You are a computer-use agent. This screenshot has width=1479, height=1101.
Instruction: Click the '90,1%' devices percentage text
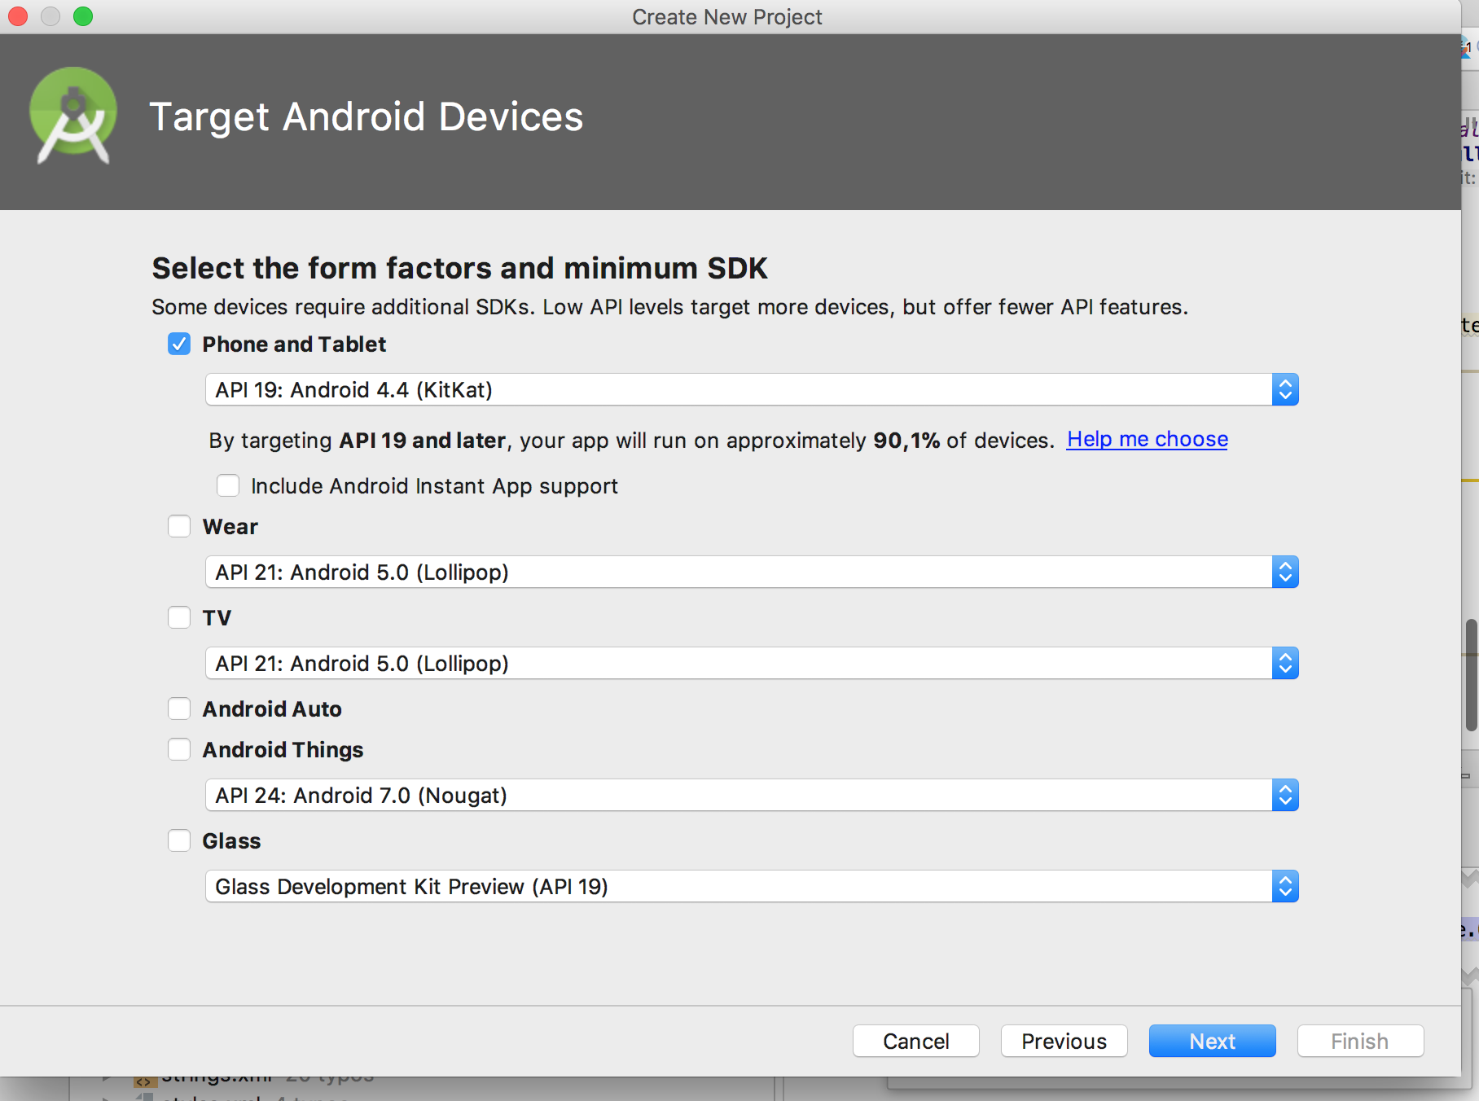(906, 441)
